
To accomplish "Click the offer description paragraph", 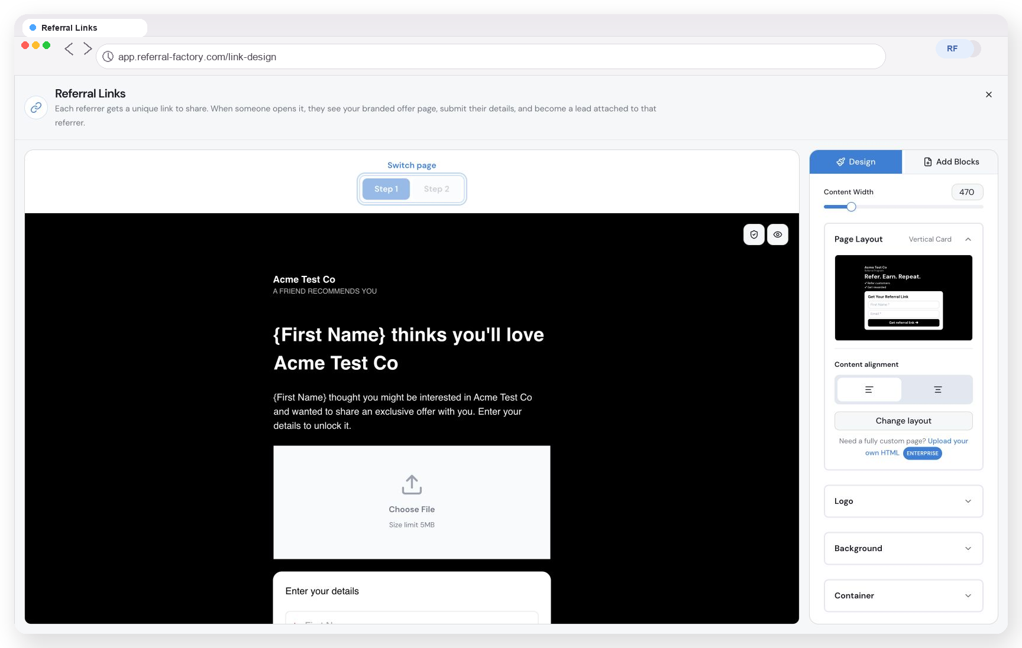I will point(403,412).
